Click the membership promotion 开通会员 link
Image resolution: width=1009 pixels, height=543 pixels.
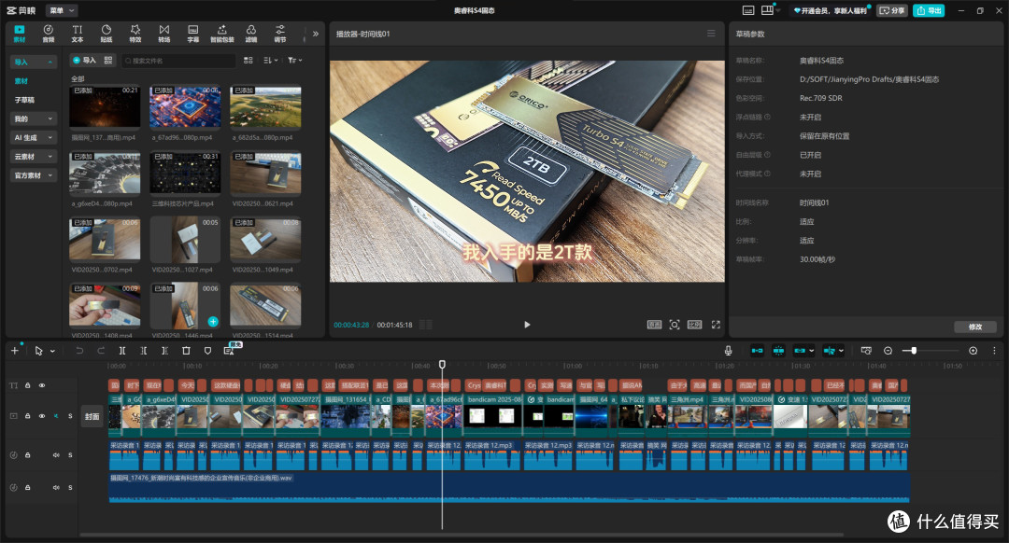831,10
